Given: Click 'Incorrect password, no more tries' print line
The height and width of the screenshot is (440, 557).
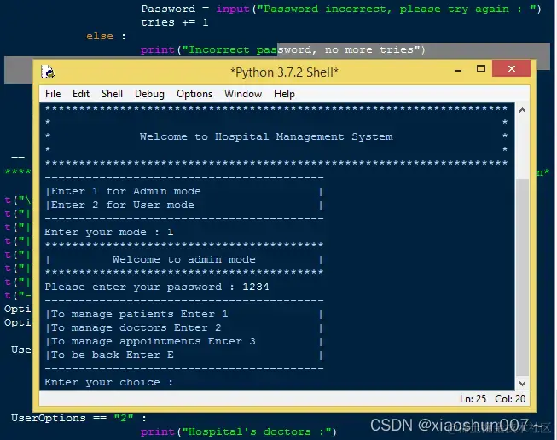Looking at the screenshot, I should [x=282, y=49].
